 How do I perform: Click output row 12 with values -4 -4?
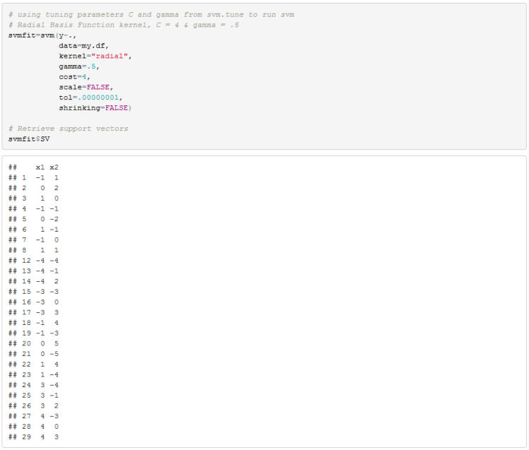[x=34, y=261]
